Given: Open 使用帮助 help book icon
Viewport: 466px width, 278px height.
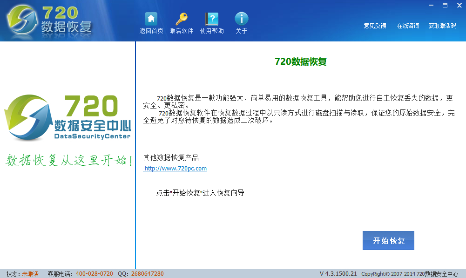Looking at the screenshot, I should click(x=212, y=19).
